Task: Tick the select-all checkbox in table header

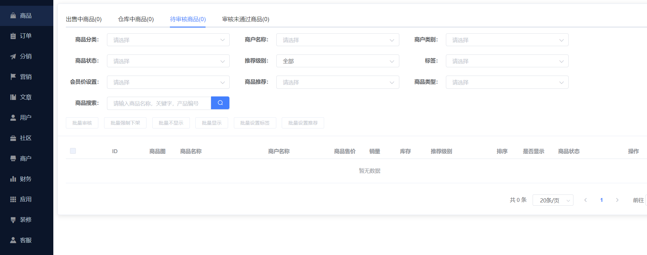Action: (x=73, y=151)
